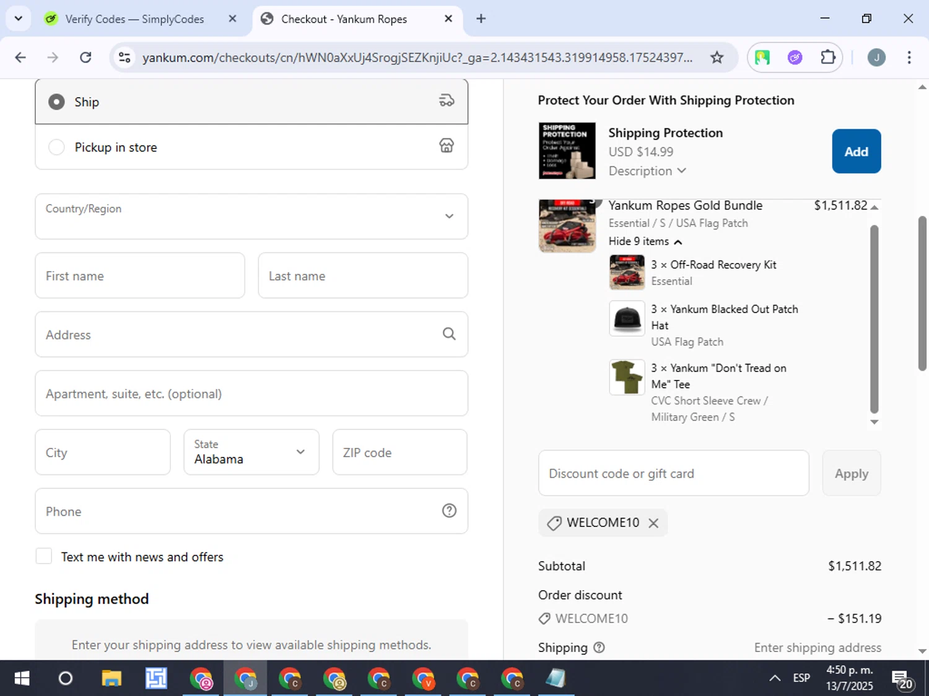The image size is (929, 696).
Task: Click the Phone help question icon
Action: [x=449, y=510]
